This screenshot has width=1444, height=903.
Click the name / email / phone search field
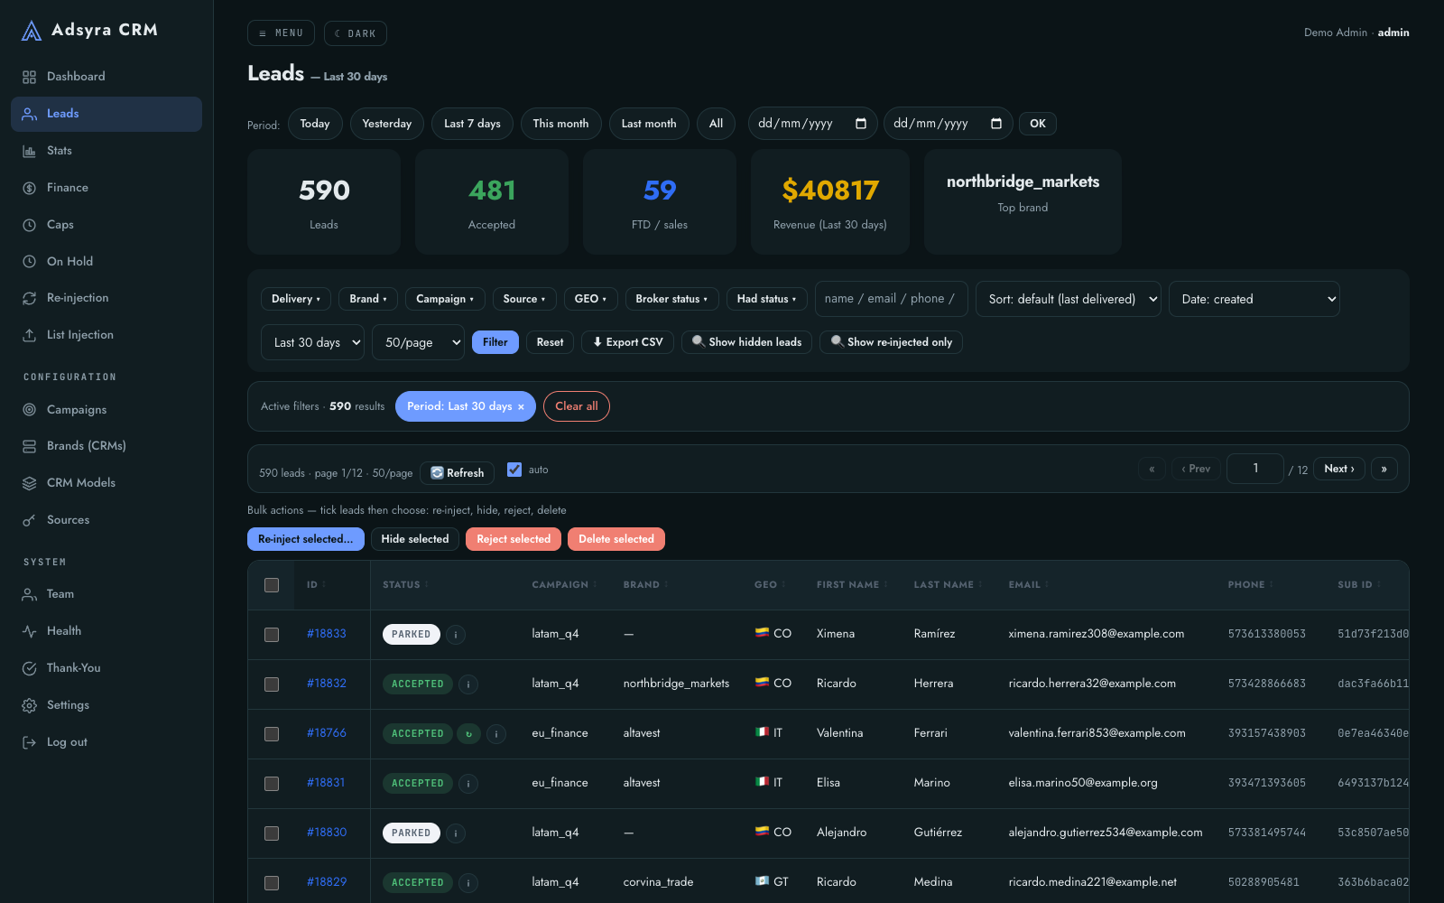pyautogui.click(x=892, y=299)
